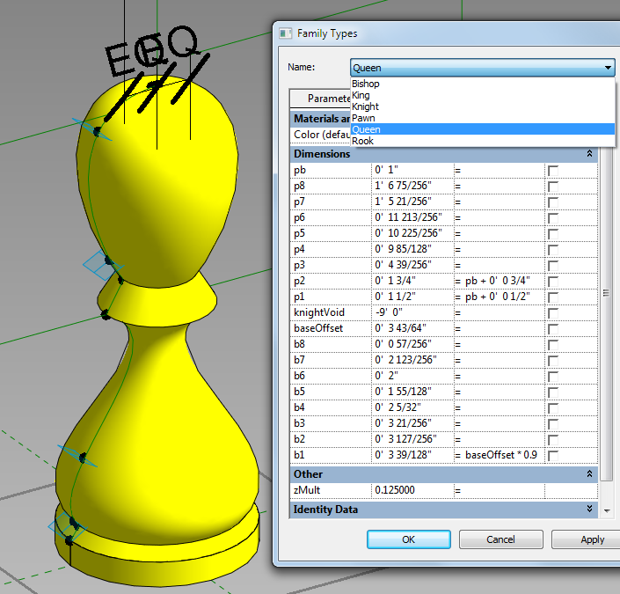Click the OK button
This screenshot has height=594, width=620.
click(x=408, y=539)
